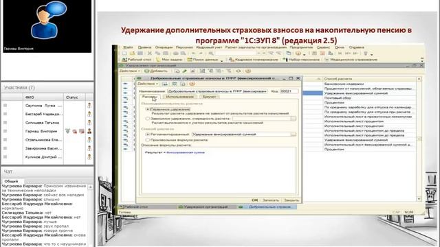This screenshot has height=247, width=440.
Task: Expand the overflow arrow at toolbar right end
Action: pyautogui.click(x=421, y=60)
